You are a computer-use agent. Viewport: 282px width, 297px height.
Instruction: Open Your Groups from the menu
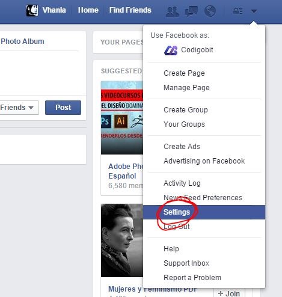pyautogui.click(x=184, y=124)
